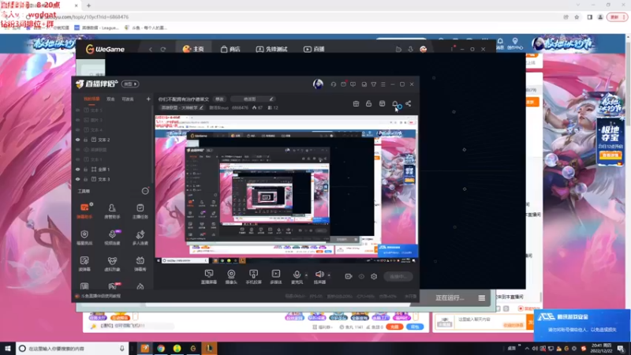Screen dimensions: 631x355
Task: Toggle lock on 文本 3 layer
Action: 86,179
